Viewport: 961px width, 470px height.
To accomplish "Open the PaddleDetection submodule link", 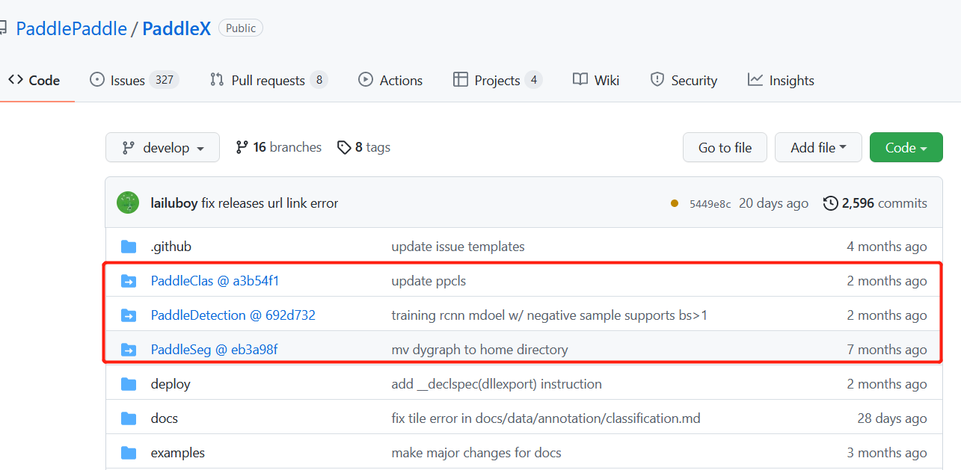I will 233,315.
